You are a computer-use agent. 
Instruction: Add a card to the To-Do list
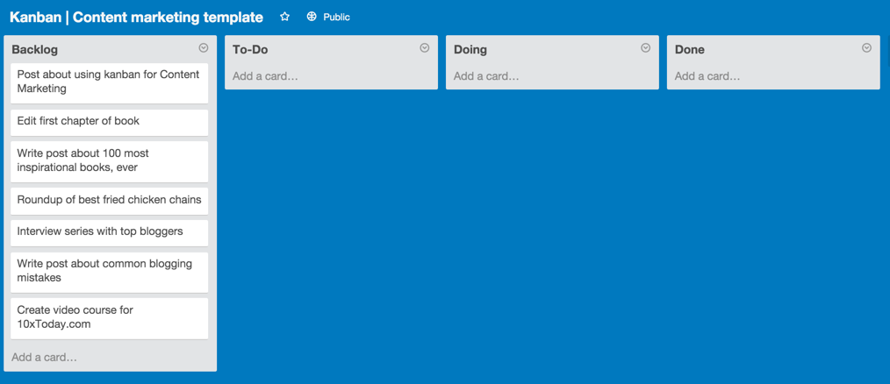pos(265,76)
